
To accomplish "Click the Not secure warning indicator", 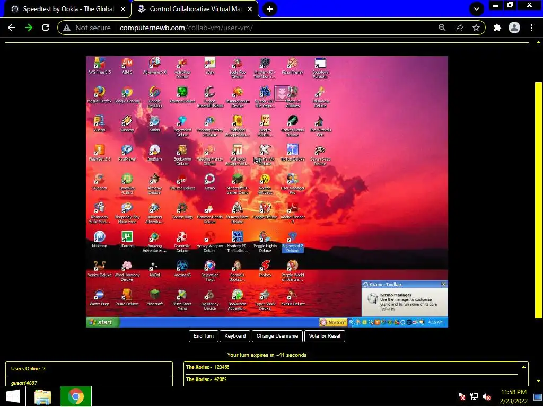I will [x=87, y=28].
